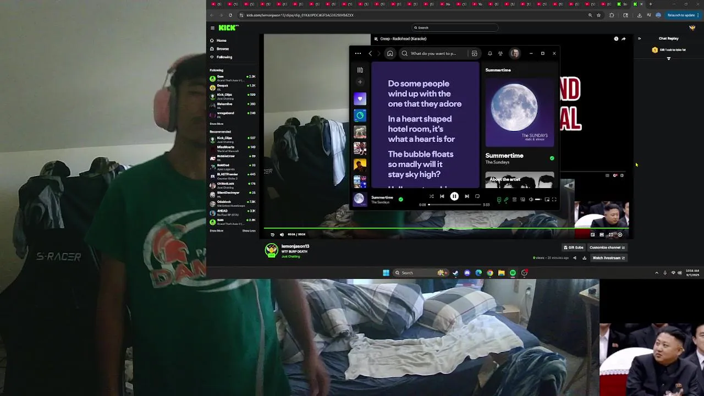The image size is (704, 396).
Task: Open Liked Songs in Spotify sidebar
Action: pyautogui.click(x=360, y=99)
